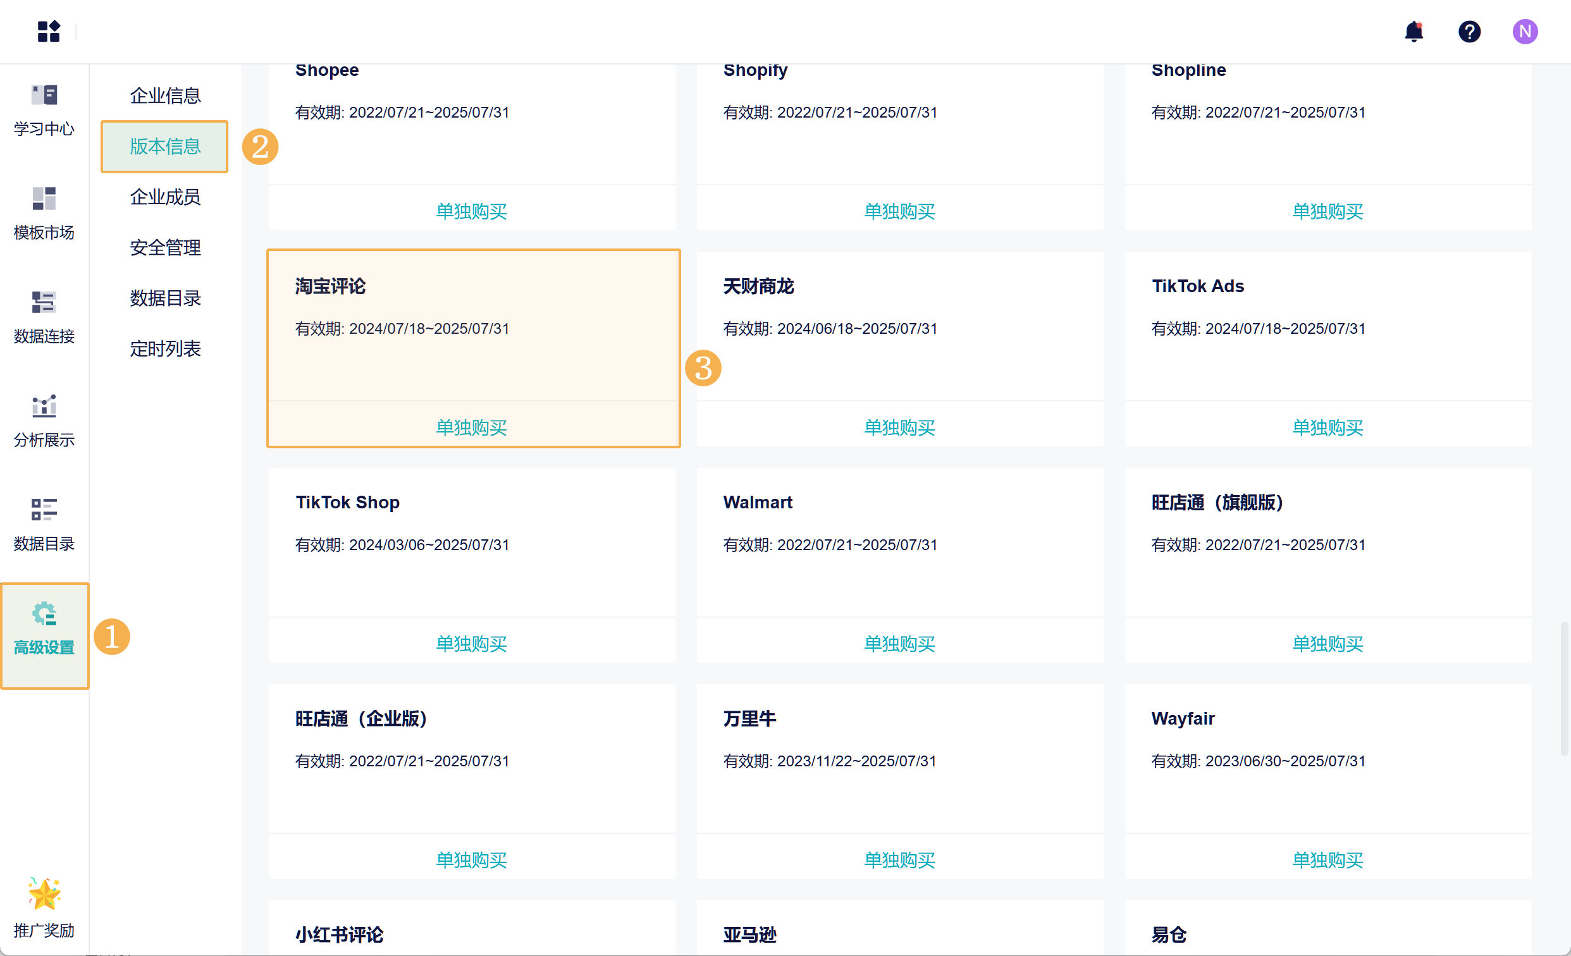This screenshot has width=1571, height=956.
Task: Open the user avatar N menu
Action: click(1524, 31)
